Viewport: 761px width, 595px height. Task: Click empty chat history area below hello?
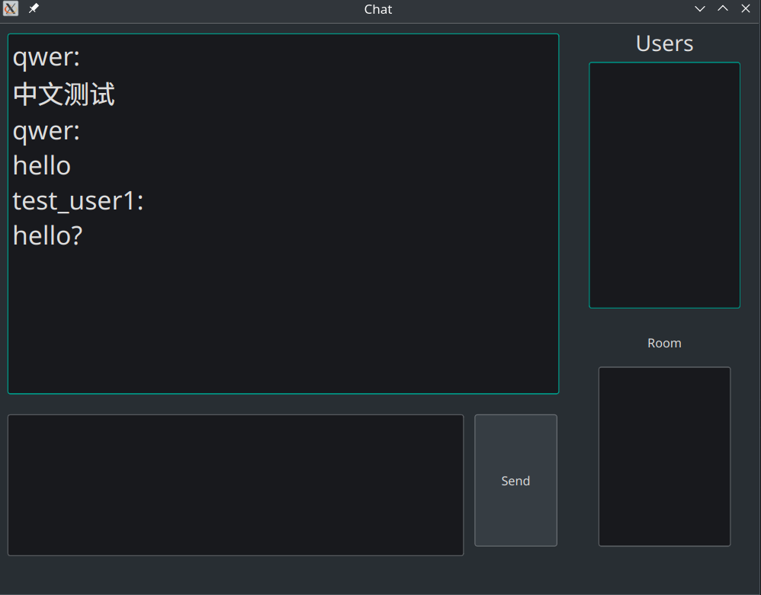coord(282,320)
